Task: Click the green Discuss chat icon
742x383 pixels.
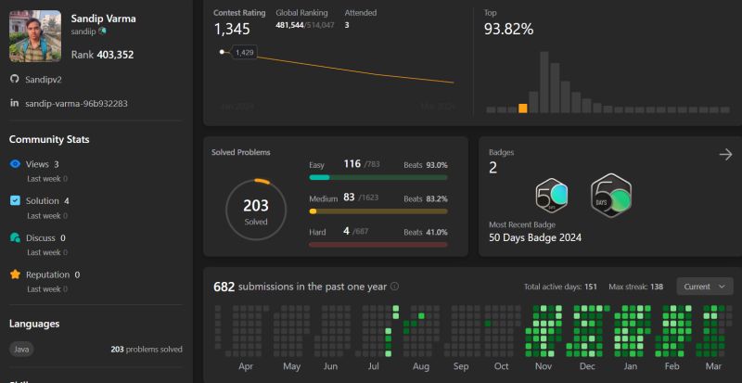Action: tap(15, 237)
